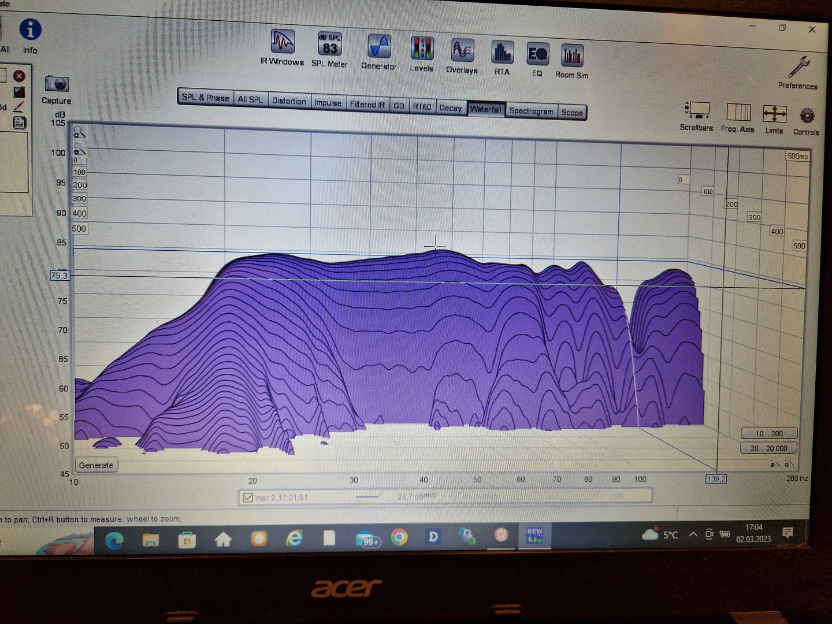Open the Mail app showing 99+ badge
The height and width of the screenshot is (624, 832).
coord(367,539)
